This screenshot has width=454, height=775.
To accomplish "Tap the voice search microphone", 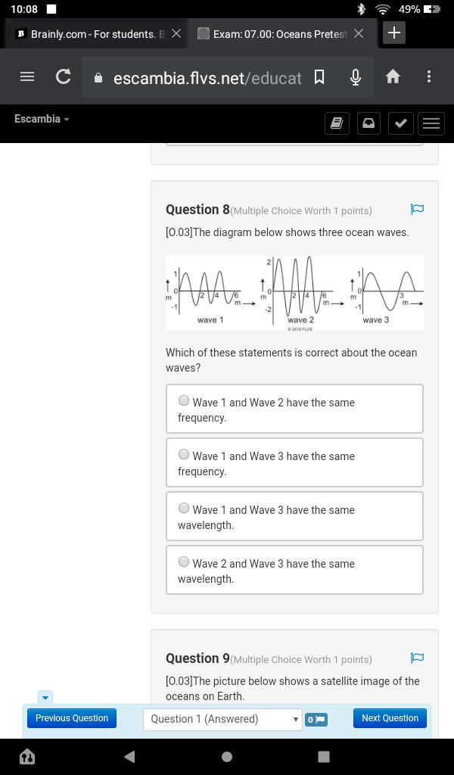I will click(355, 76).
